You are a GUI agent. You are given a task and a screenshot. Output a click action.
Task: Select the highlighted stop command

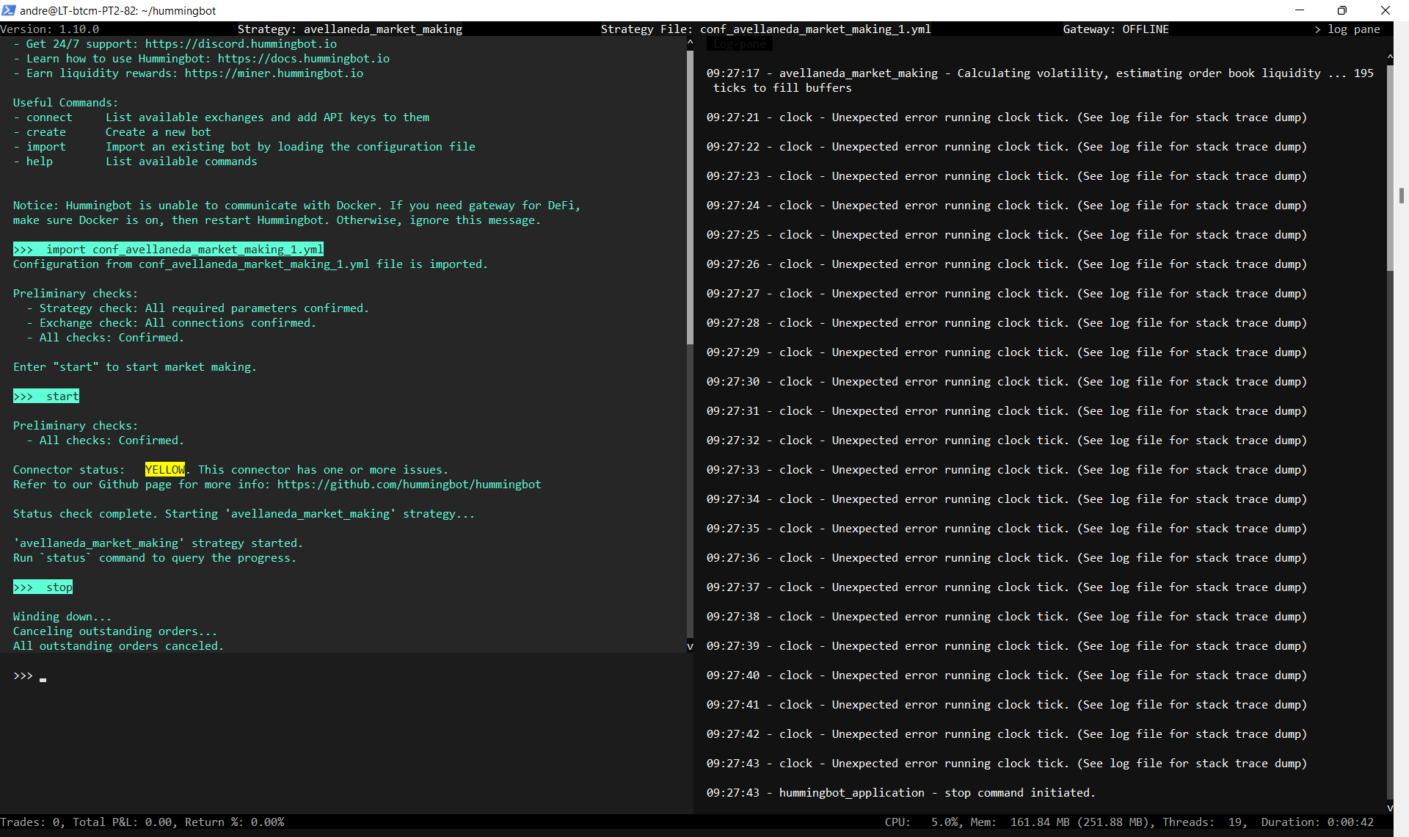(x=42, y=587)
